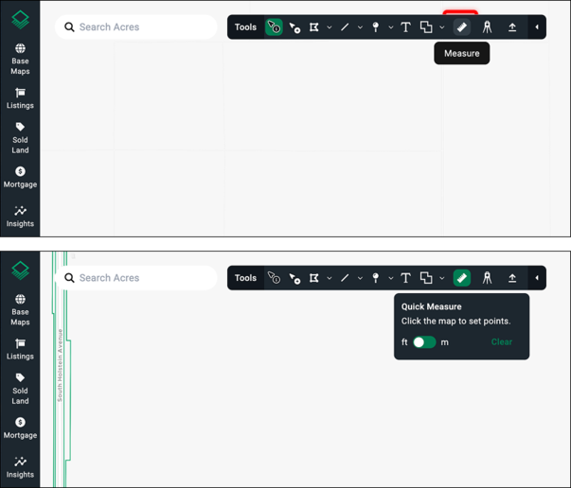Select the Text tool in the Measure tooltip view

pos(405,26)
